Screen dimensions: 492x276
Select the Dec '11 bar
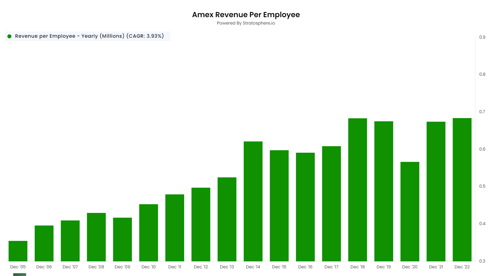(175, 228)
